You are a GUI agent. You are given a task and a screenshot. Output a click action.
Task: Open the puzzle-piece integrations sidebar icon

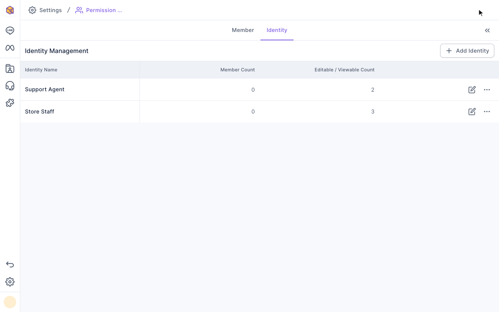[10, 103]
